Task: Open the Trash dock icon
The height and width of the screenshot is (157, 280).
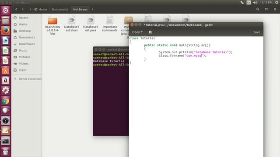Action: pyautogui.click(x=6, y=151)
